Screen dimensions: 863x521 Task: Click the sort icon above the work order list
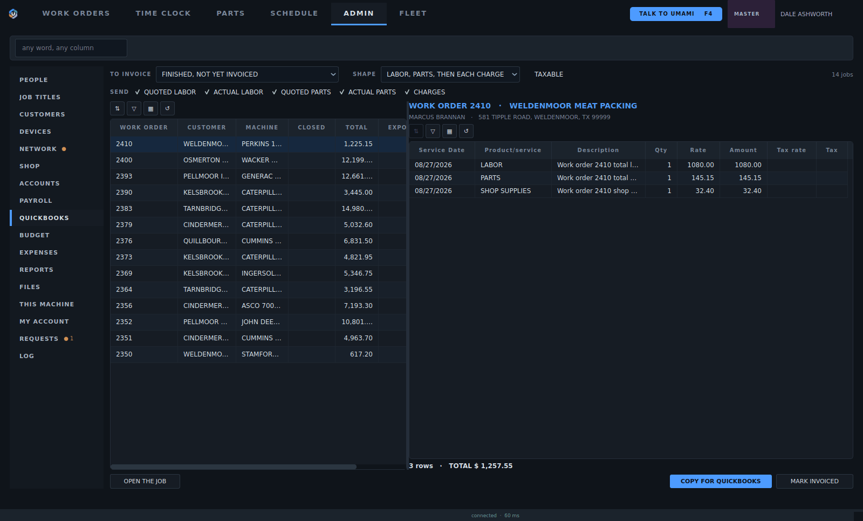[x=117, y=108]
